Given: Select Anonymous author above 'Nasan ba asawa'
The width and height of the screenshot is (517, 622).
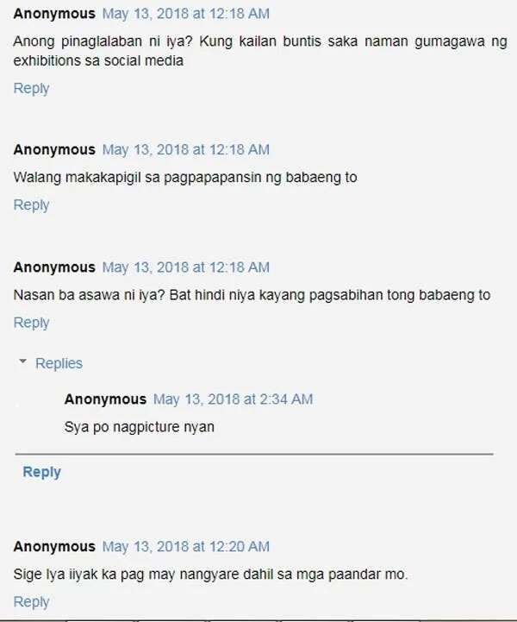Looking at the screenshot, I should click(x=54, y=267).
